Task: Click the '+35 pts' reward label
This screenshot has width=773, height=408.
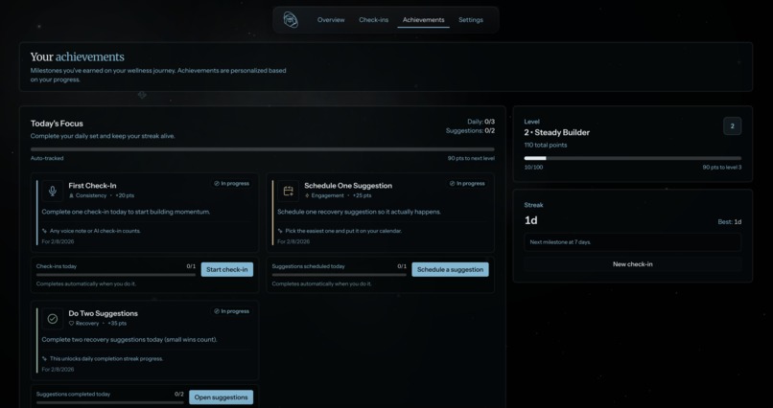Action: pyautogui.click(x=117, y=324)
